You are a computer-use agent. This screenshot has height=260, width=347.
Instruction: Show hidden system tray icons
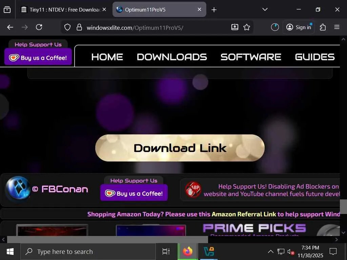tap(270, 252)
